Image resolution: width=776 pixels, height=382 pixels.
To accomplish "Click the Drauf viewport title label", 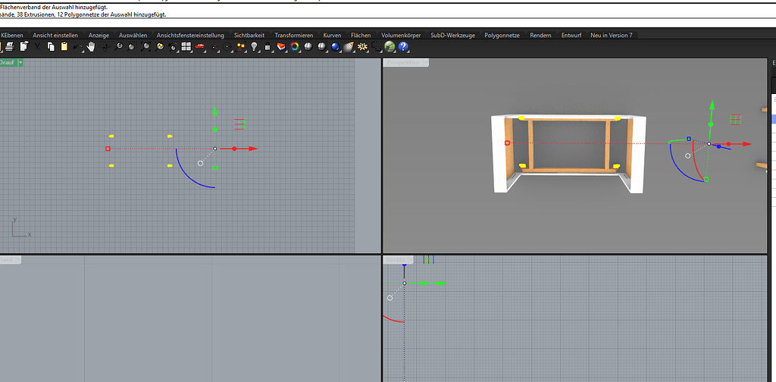I will click(8, 63).
